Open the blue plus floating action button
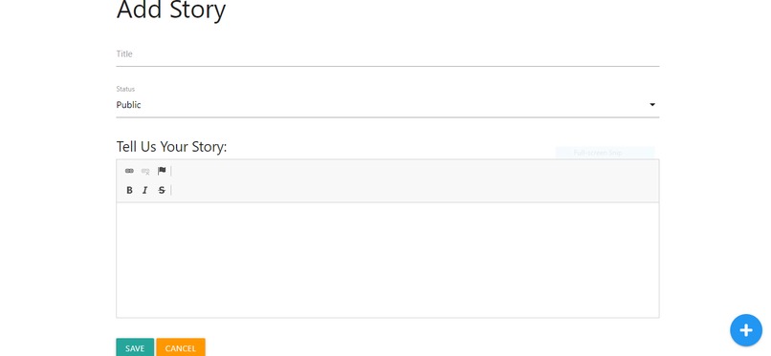The height and width of the screenshot is (356, 771). click(746, 330)
